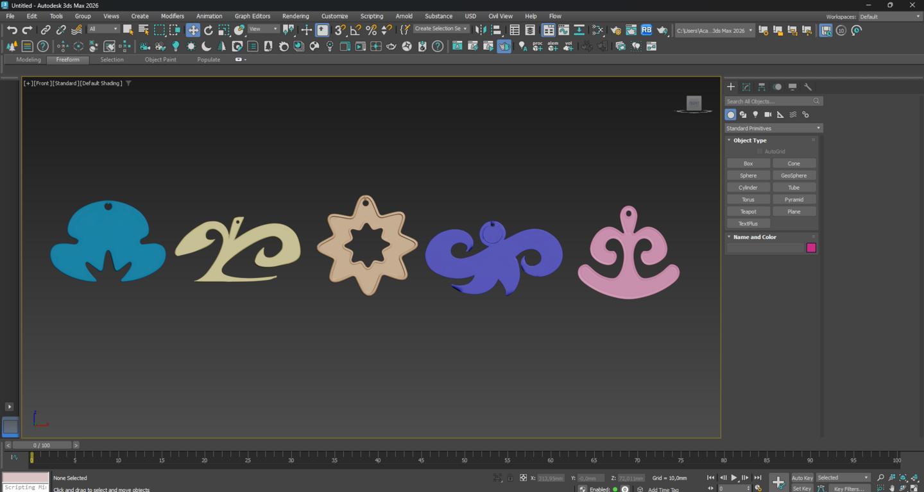Click the GeoSphere primitive button
The height and width of the screenshot is (492, 924).
click(x=794, y=176)
